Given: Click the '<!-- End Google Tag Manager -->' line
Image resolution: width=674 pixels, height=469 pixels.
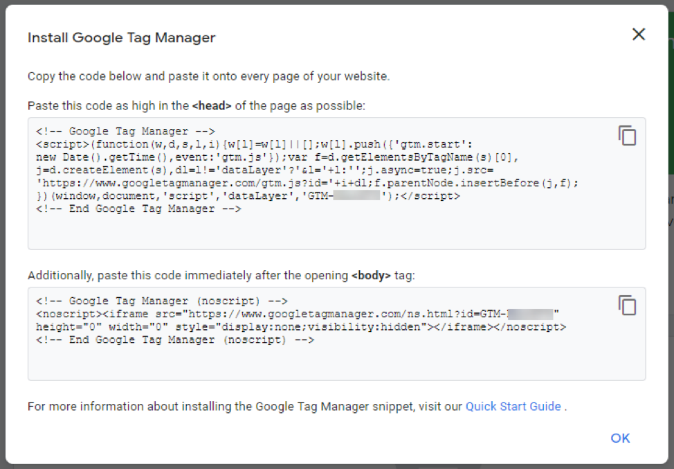Looking at the screenshot, I should click(138, 209).
